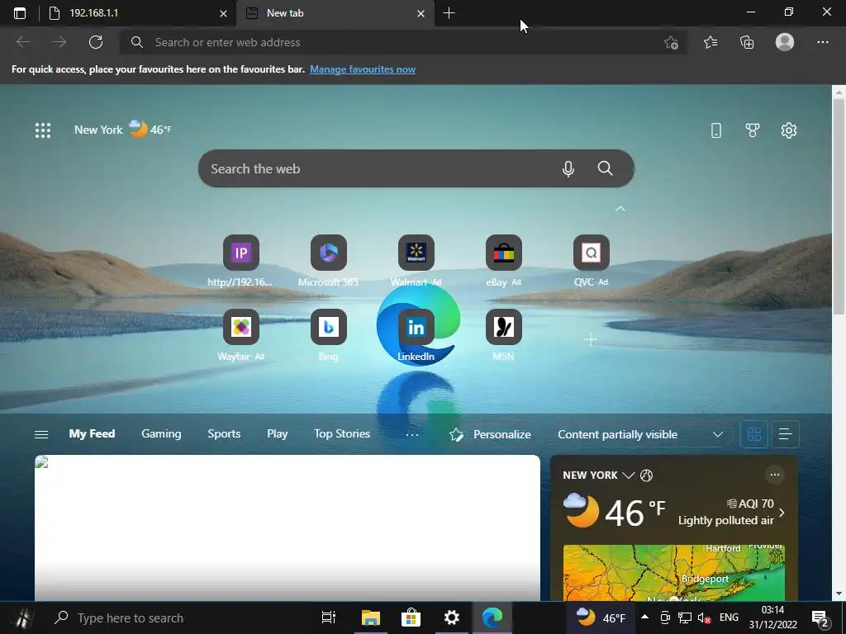Select the Gaming feed tab
The width and height of the screenshot is (846, 634).
click(x=161, y=433)
